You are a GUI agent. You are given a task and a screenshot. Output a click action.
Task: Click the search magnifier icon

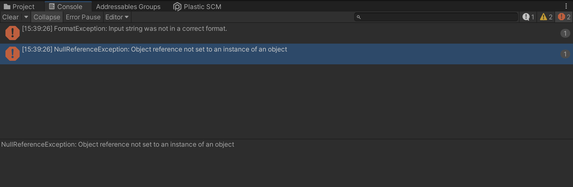(x=359, y=17)
